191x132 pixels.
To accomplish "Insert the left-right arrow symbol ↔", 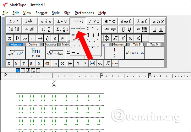I will tap(73, 29).
